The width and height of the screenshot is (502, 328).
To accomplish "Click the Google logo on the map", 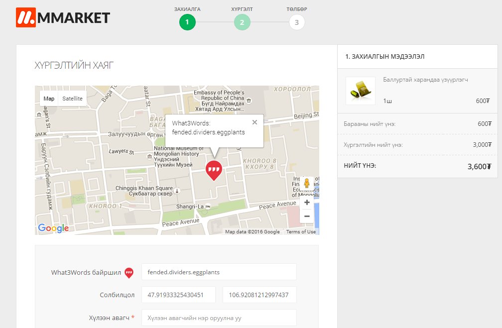I will (x=53, y=228).
